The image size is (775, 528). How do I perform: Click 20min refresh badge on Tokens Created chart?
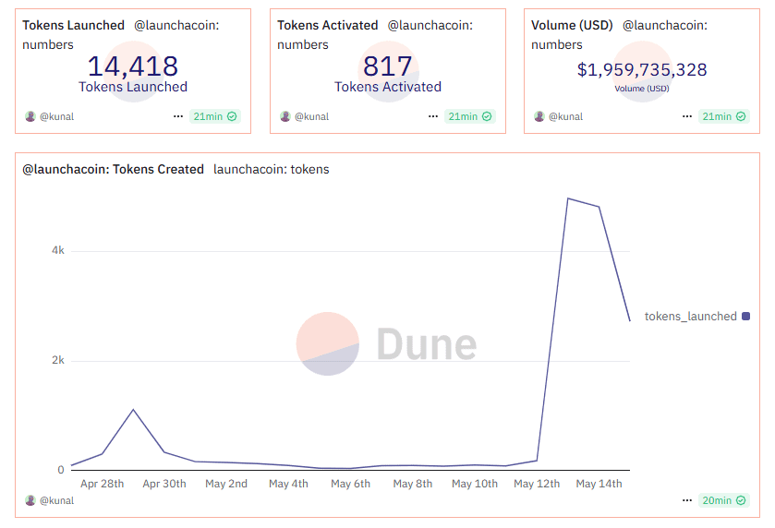point(724,500)
